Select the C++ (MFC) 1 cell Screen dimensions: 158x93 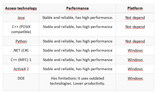(21, 60)
